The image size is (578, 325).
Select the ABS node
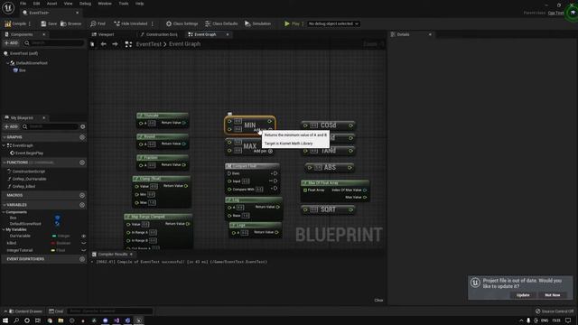tap(330, 168)
